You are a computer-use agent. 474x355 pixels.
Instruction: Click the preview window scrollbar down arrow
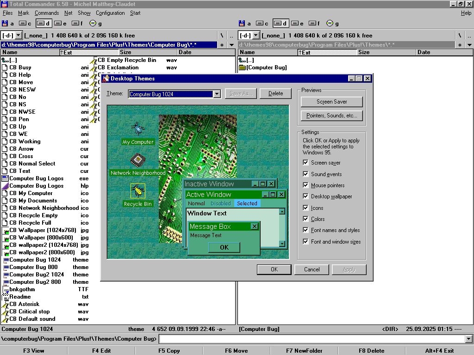click(282, 244)
